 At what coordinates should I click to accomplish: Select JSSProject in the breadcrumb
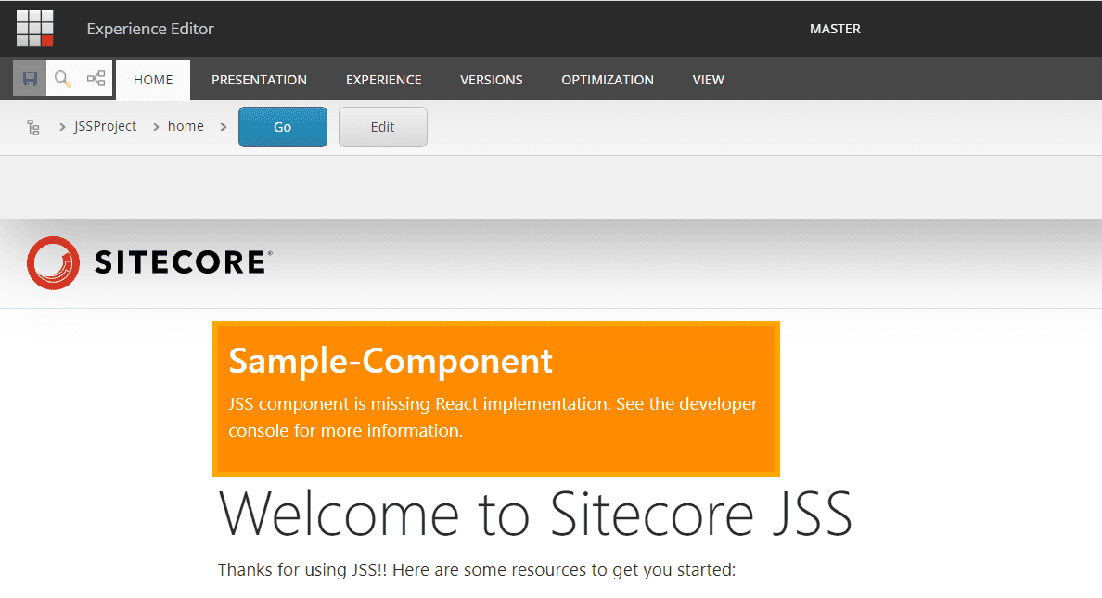[105, 126]
